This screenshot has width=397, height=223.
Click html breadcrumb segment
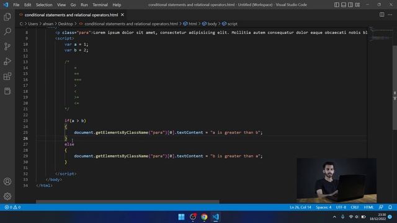190,24
